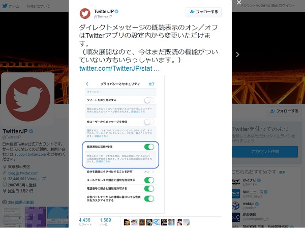Click the calendar icon by 2007年6月に登録
Image resolution: width=305 pixels, height=228 pixels.
pos(5,185)
